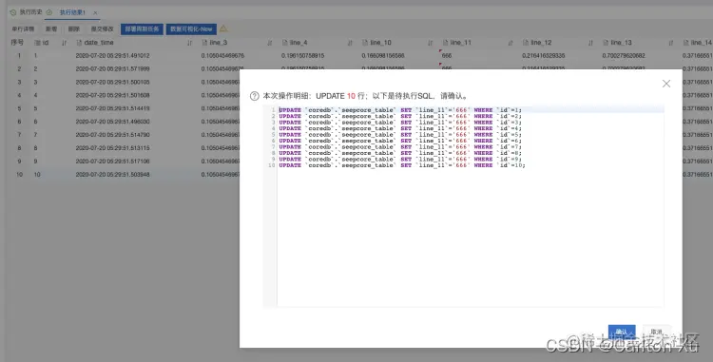
Task: Click the file icon of line_11 column
Action: [445, 43]
